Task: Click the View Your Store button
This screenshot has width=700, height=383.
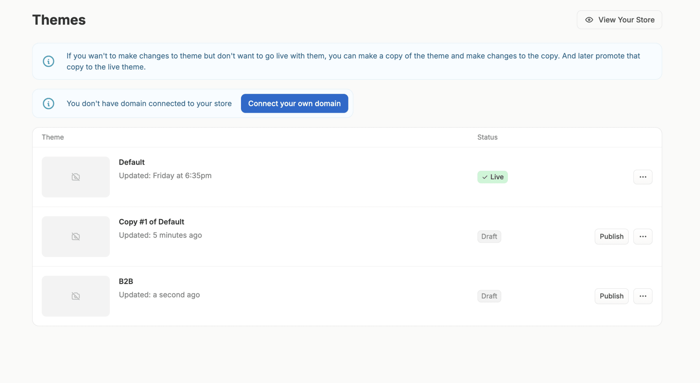Action: pyautogui.click(x=619, y=20)
